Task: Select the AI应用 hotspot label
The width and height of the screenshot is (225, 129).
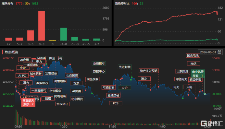Action: (25, 60)
